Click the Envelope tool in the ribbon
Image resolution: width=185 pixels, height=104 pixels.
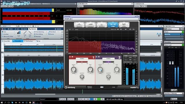click(x=5, y=34)
